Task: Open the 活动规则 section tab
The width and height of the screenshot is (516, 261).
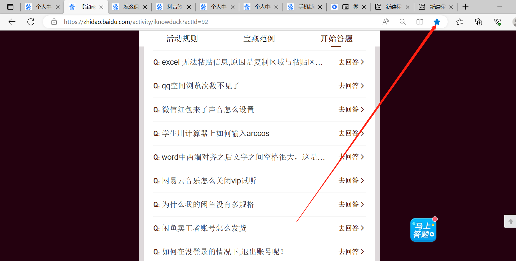Action: click(182, 39)
